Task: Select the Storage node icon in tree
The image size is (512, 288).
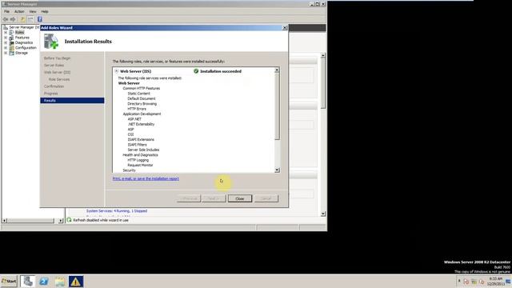Action: point(11,53)
